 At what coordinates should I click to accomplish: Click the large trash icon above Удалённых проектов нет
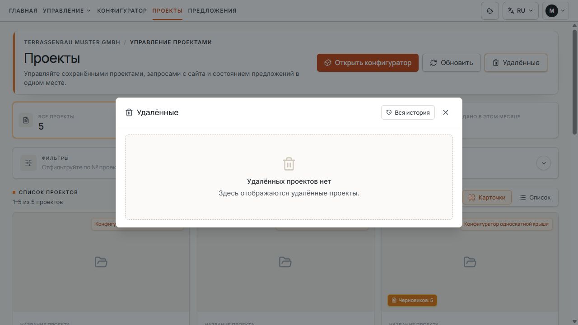(x=289, y=163)
